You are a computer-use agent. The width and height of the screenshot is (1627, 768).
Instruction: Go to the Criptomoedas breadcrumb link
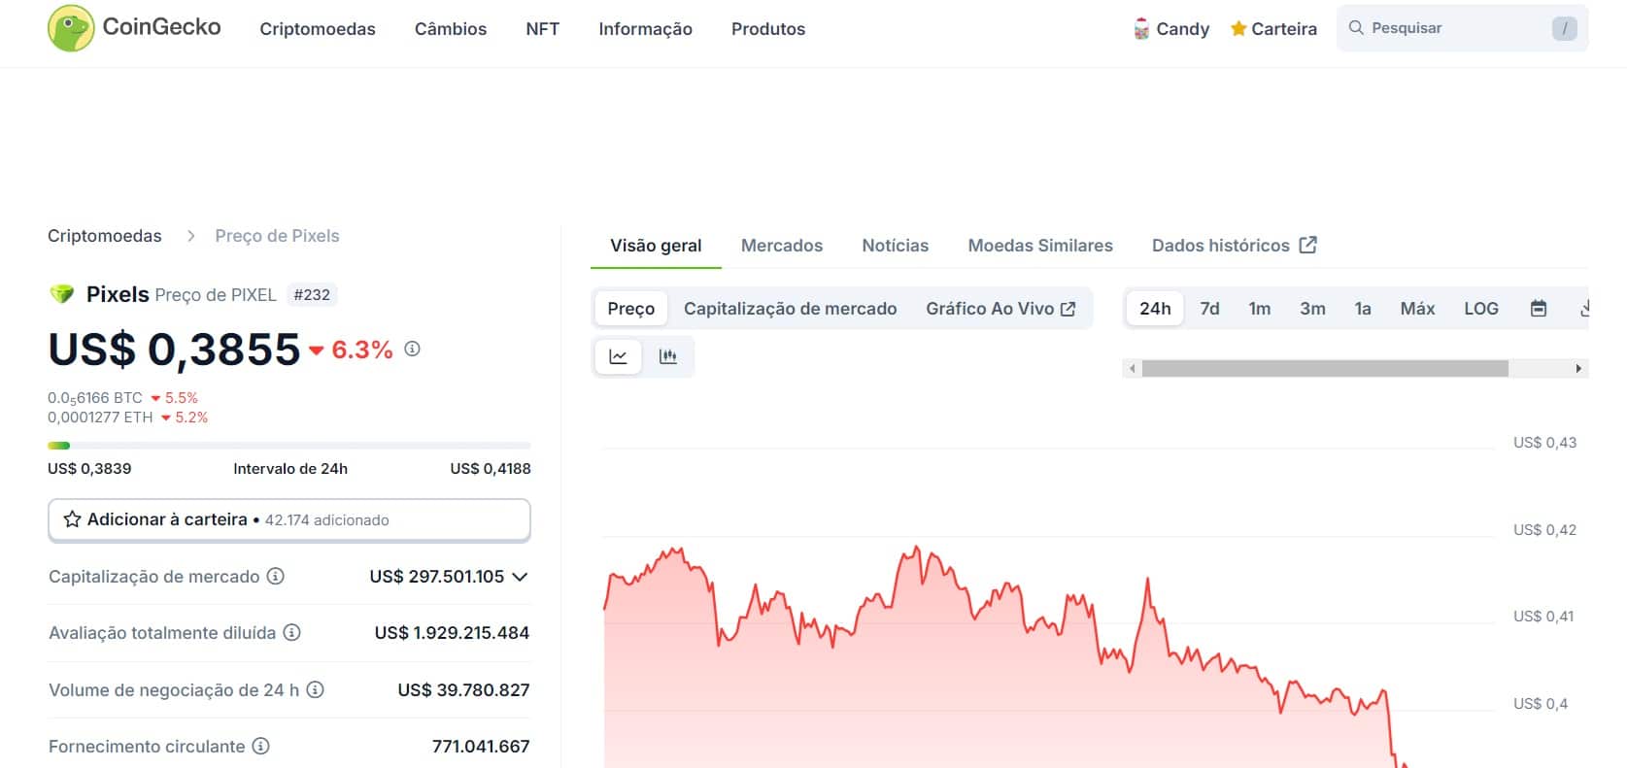(x=105, y=236)
